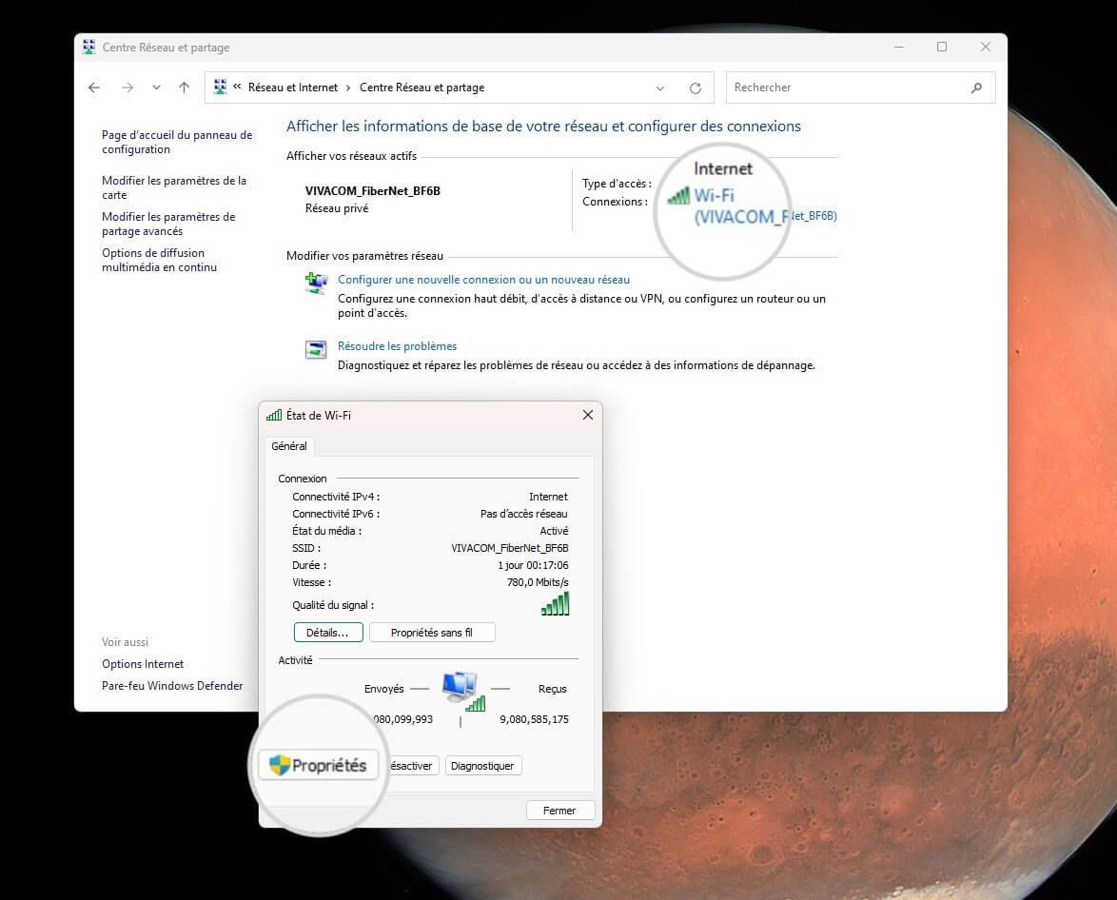Image resolution: width=1117 pixels, height=900 pixels.
Task: Go back using the back arrow
Action: tap(94, 88)
